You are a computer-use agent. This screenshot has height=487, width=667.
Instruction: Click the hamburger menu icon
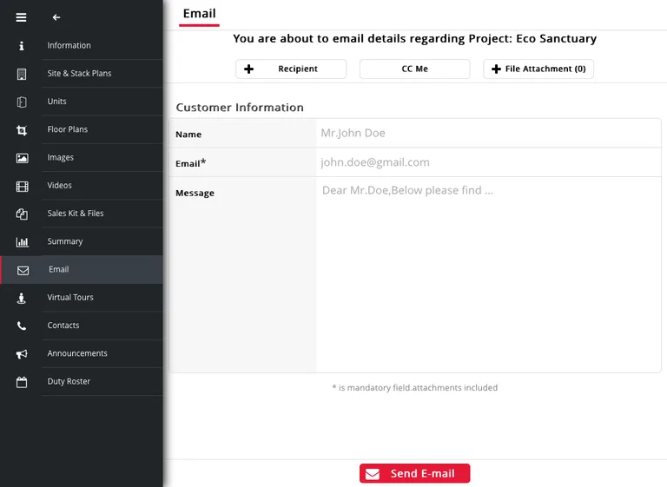pos(22,17)
